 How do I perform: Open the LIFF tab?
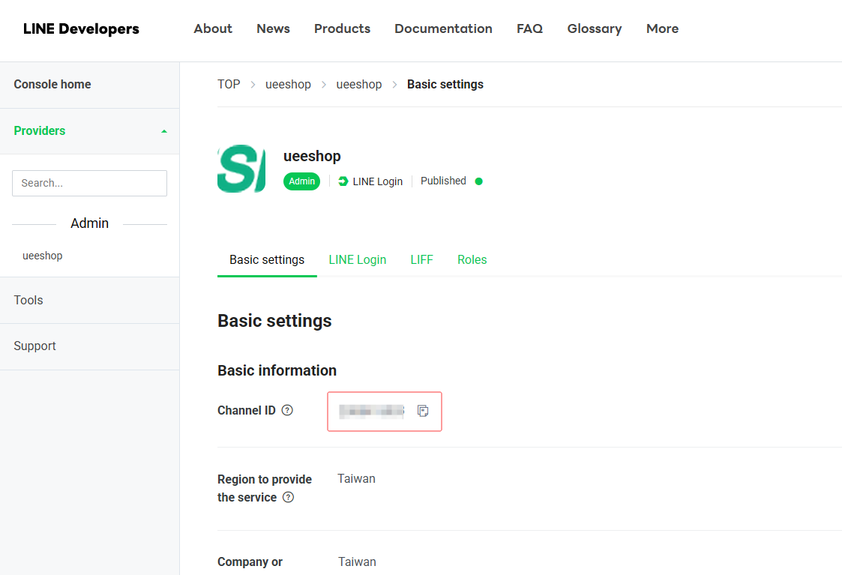coord(421,259)
